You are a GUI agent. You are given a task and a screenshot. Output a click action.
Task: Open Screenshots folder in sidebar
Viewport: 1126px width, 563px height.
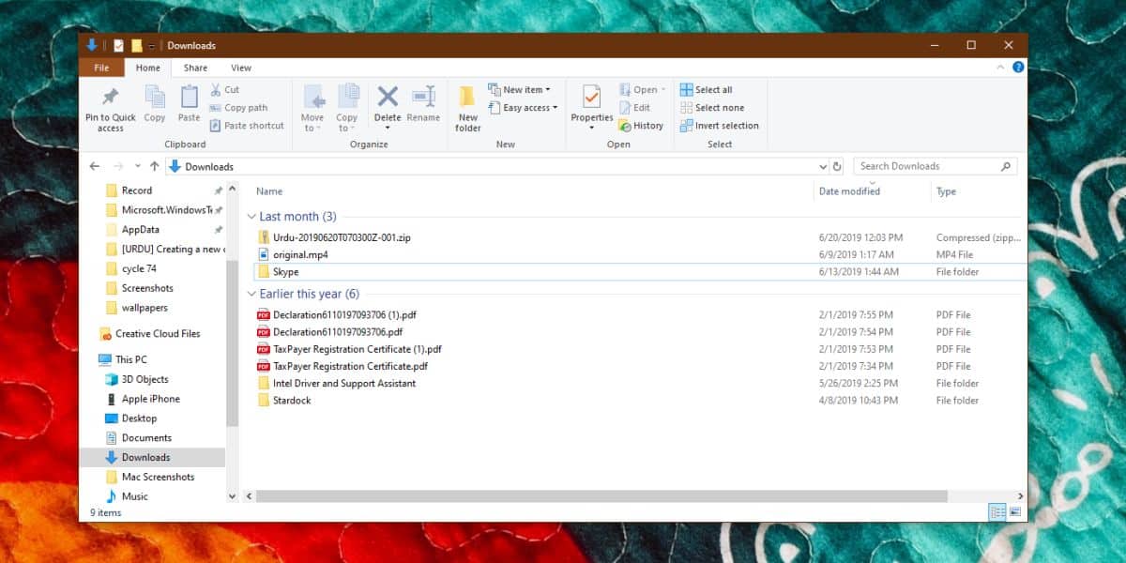click(140, 288)
